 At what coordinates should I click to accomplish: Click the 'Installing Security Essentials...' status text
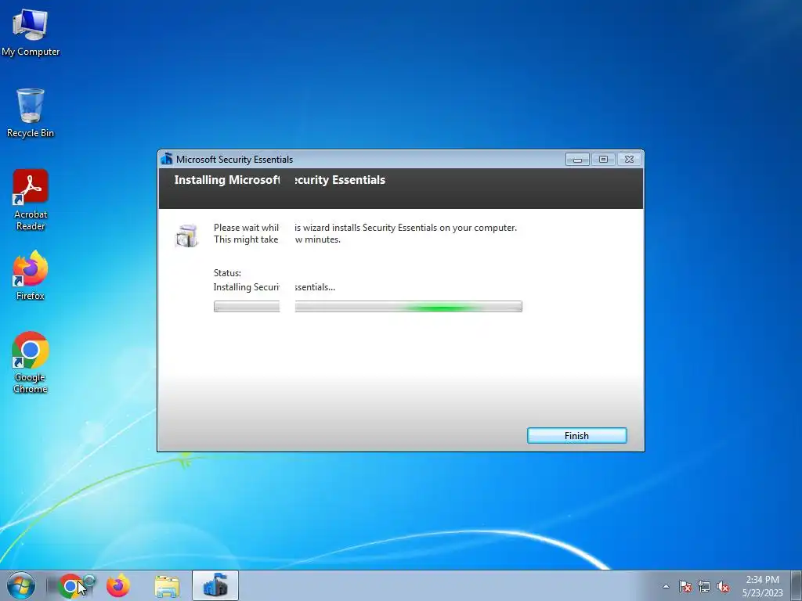274,287
